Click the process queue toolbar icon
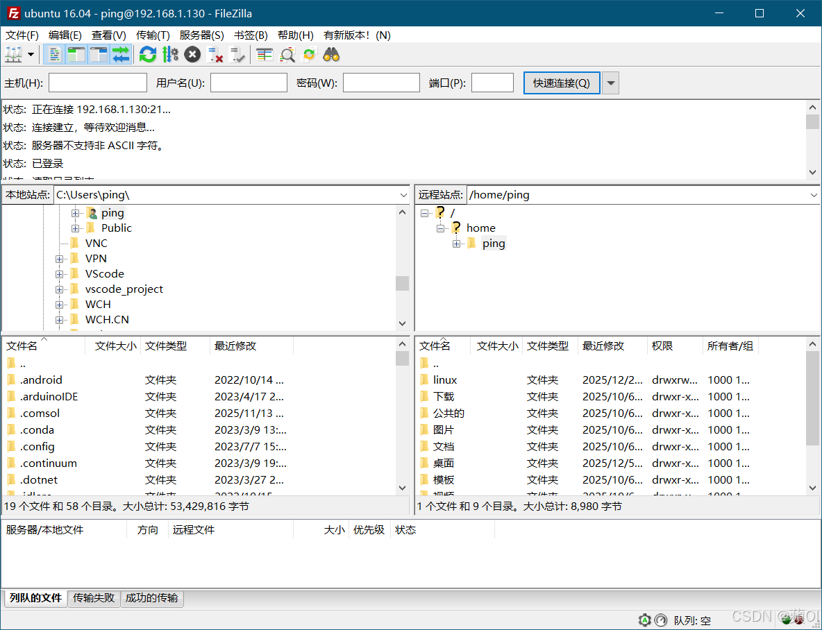Screen dimensions: 822x630 170,55
